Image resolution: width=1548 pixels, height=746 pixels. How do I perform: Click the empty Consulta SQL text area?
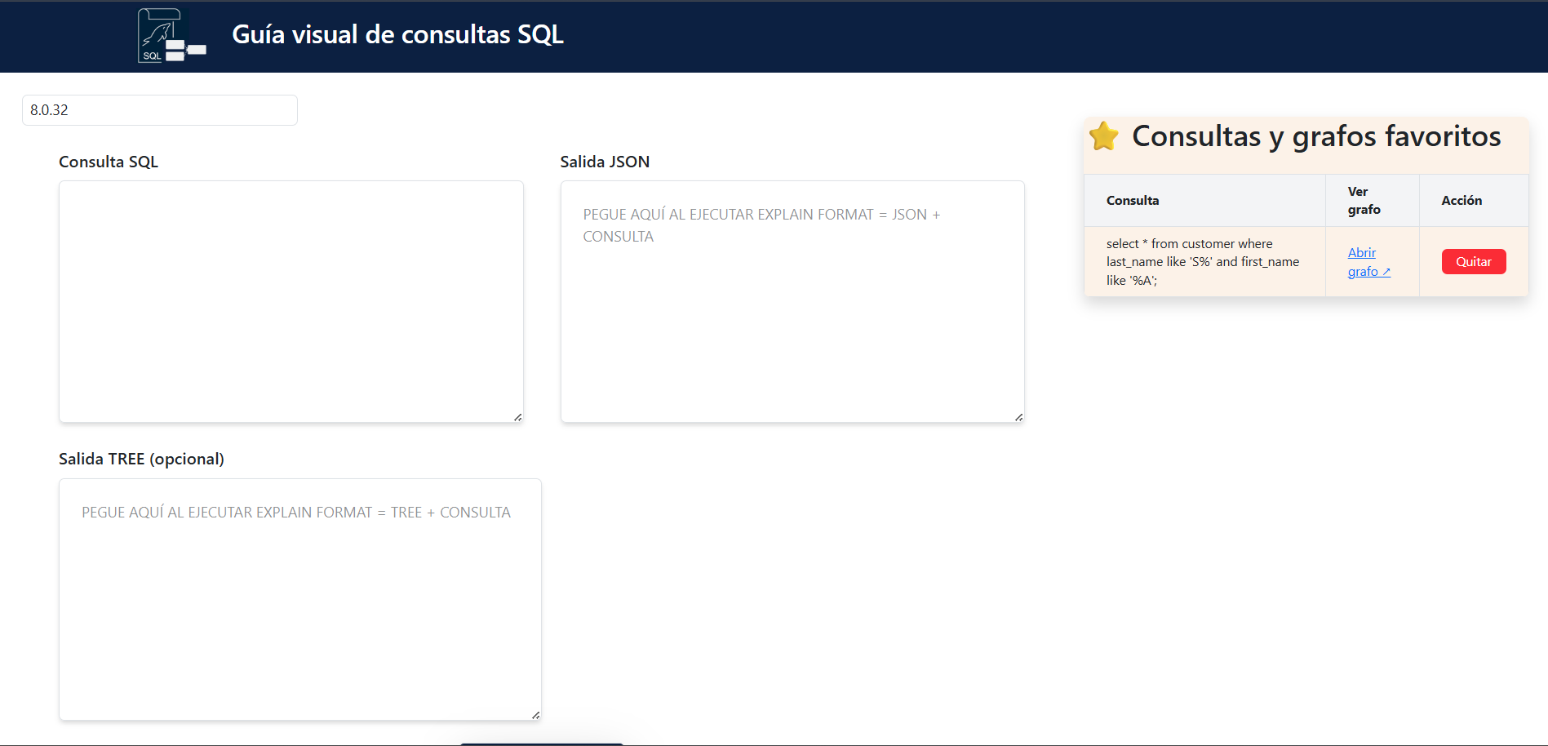coord(291,300)
